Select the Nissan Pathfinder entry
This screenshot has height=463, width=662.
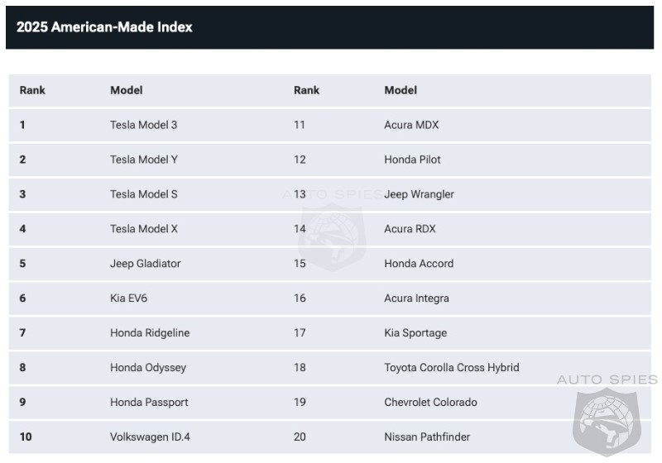[427, 437]
